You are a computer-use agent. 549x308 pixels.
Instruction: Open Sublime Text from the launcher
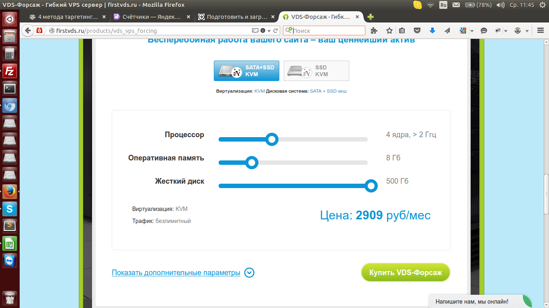pyautogui.click(x=10, y=226)
